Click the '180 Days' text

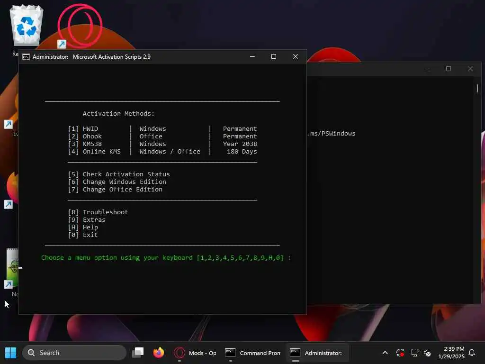point(242,152)
